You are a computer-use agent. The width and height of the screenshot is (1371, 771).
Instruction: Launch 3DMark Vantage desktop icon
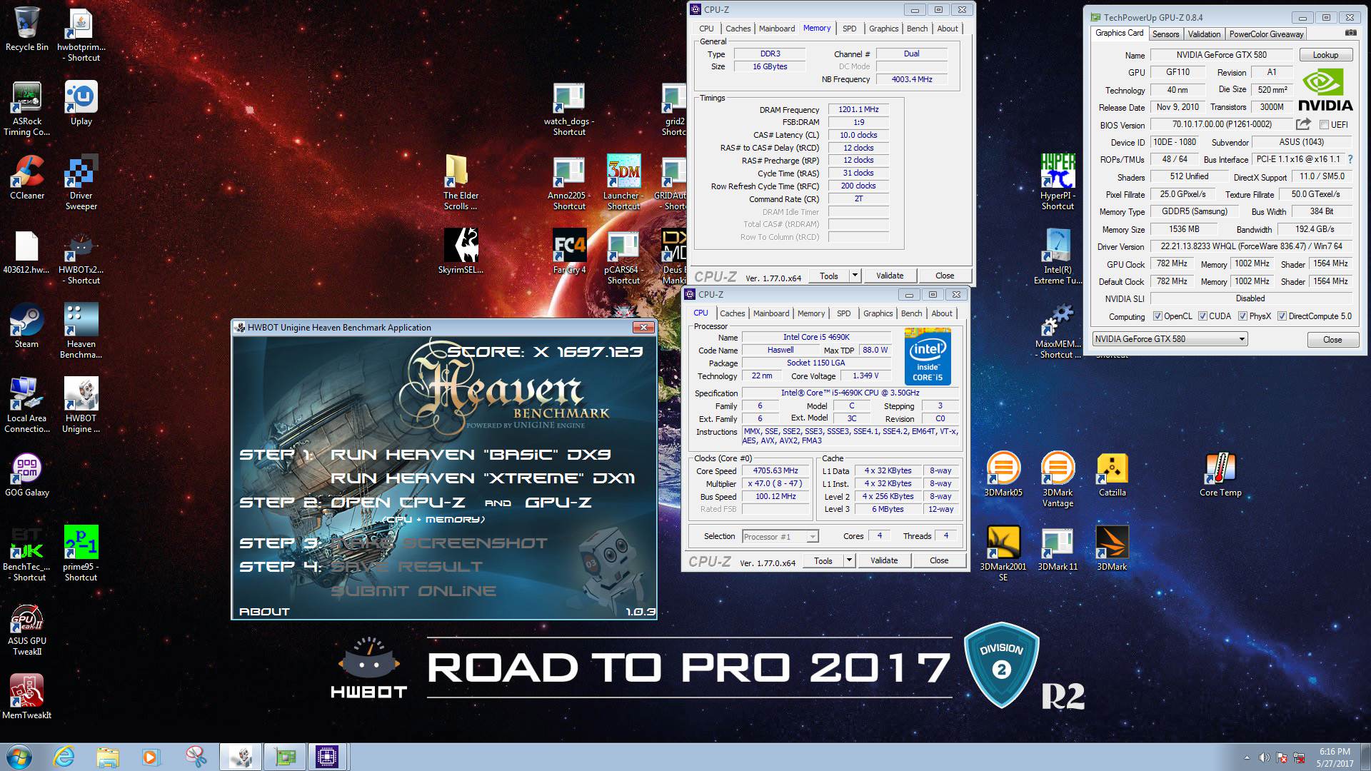1058,480
